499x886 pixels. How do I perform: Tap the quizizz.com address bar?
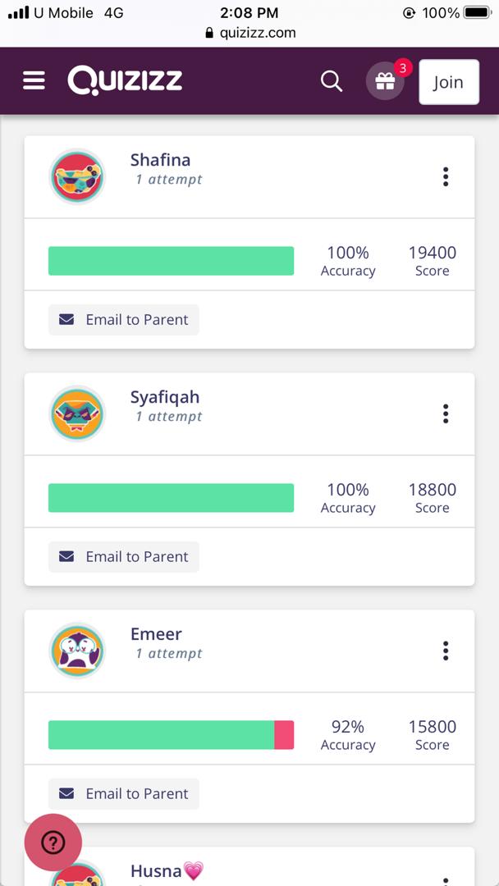click(x=249, y=33)
